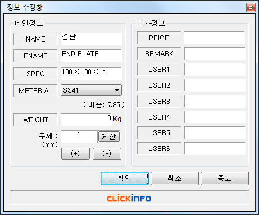Open the METERIAL dropdown showing SS41

91,90
